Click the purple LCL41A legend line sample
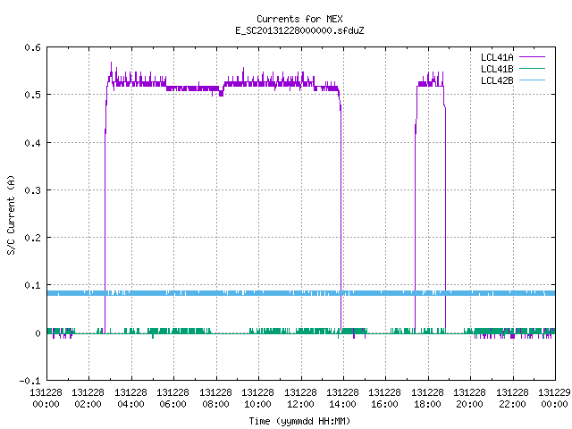This screenshot has width=572, height=429. pos(532,57)
